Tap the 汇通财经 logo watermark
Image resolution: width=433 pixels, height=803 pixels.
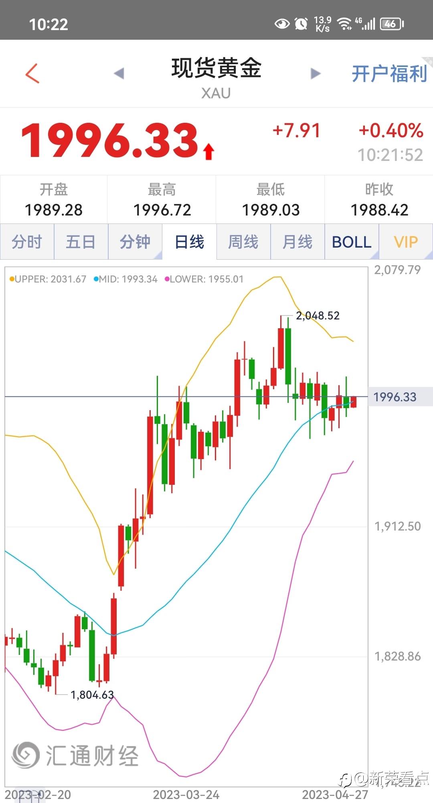(75, 756)
